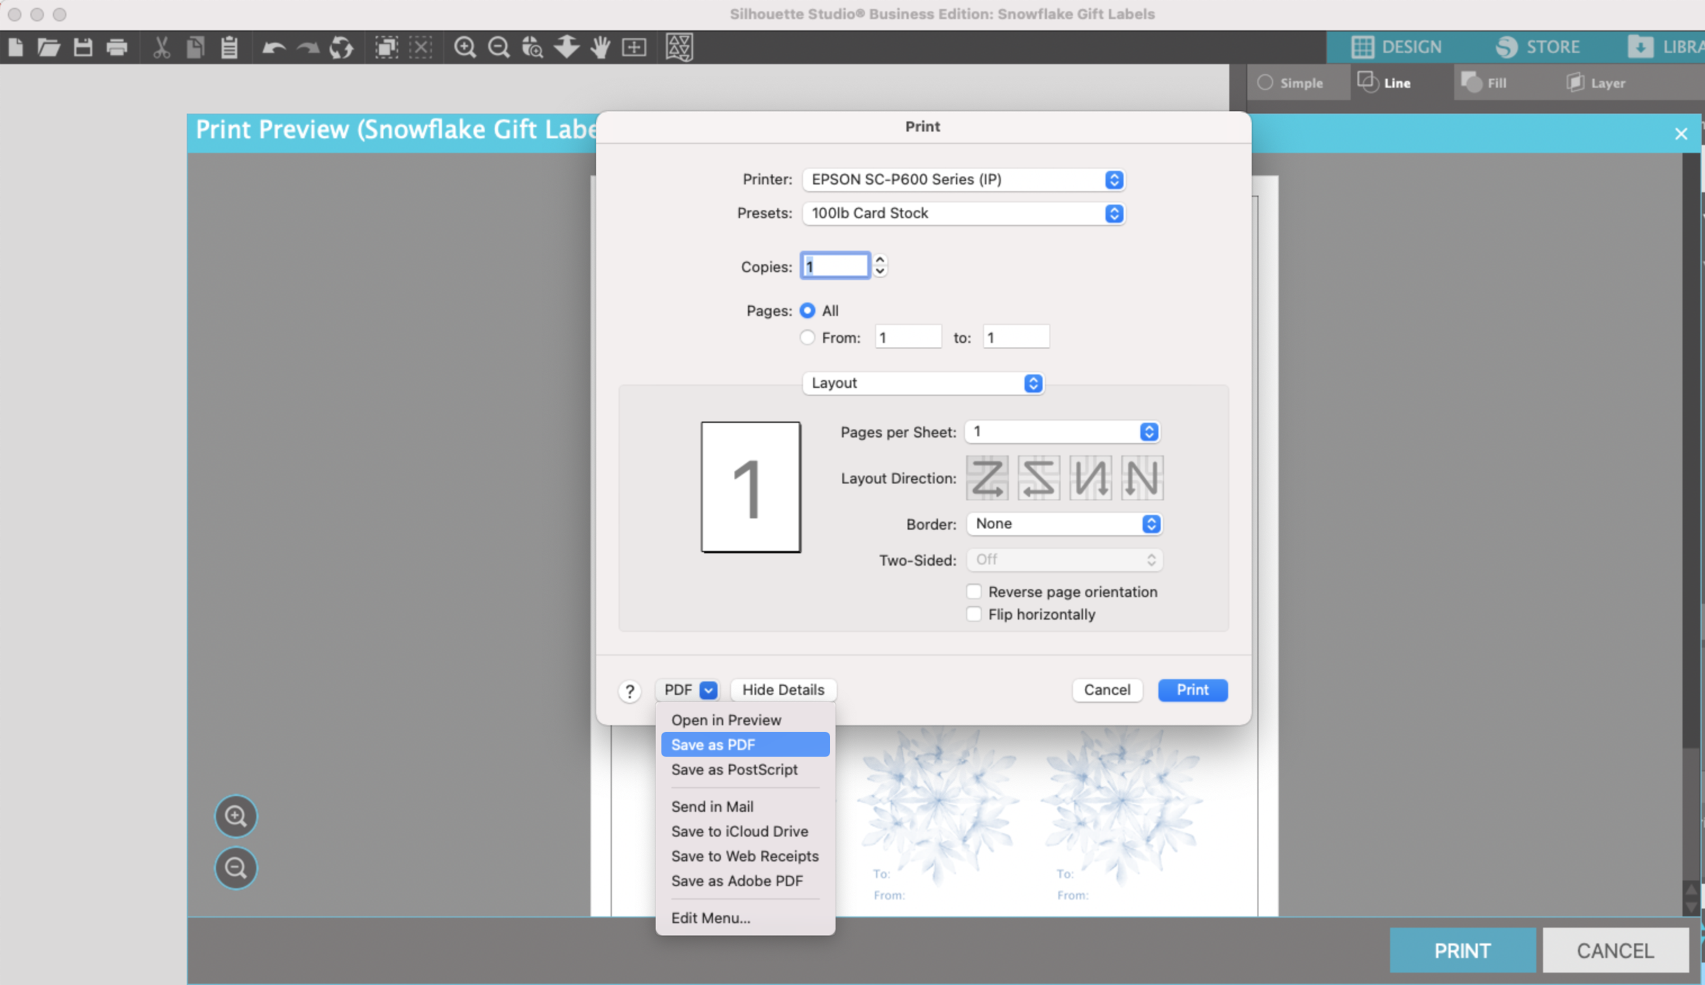
Task: Select left-to-right top-to-bottom Z layout direction
Action: point(987,478)
